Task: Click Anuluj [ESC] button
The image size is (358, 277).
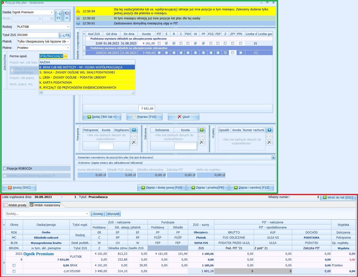Action: [19, 187]
